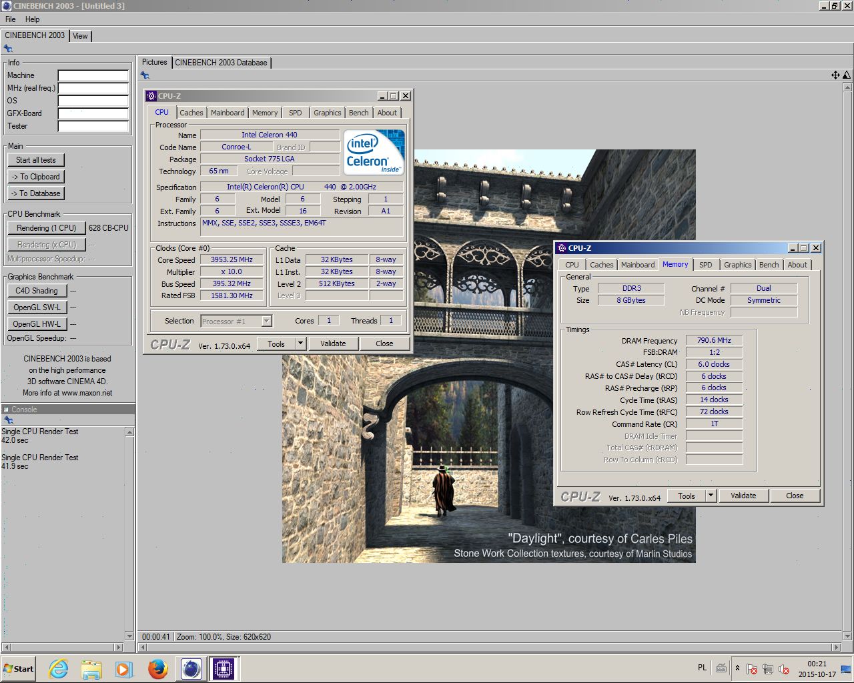Image resolution: width=854 pixels, height=683 pixels.
Task: Select the Pictures tab
Action: click(155, 62)
